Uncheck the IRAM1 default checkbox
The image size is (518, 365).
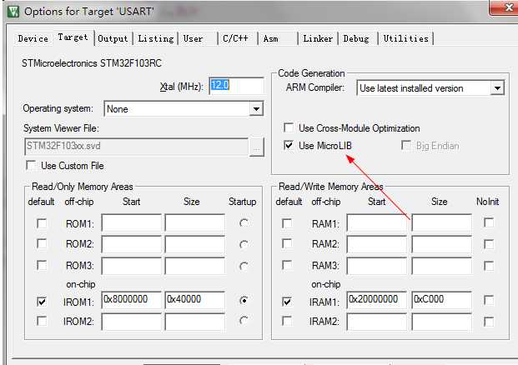(287, 302)
